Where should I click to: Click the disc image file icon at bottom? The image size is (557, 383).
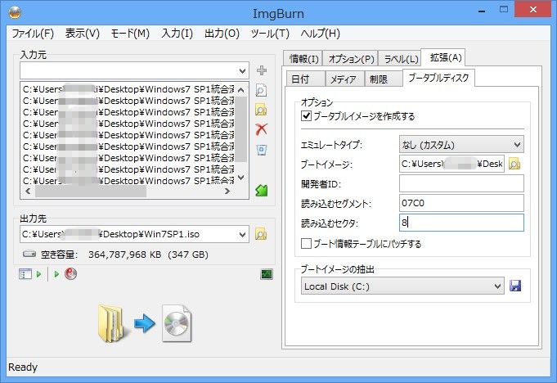[177, 323]
